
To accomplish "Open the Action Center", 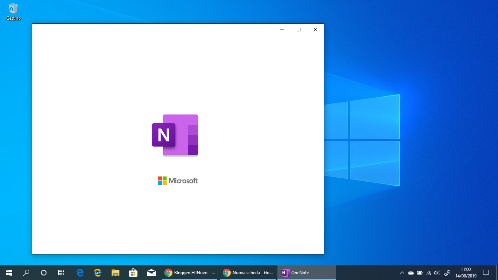I will [486, 272].
